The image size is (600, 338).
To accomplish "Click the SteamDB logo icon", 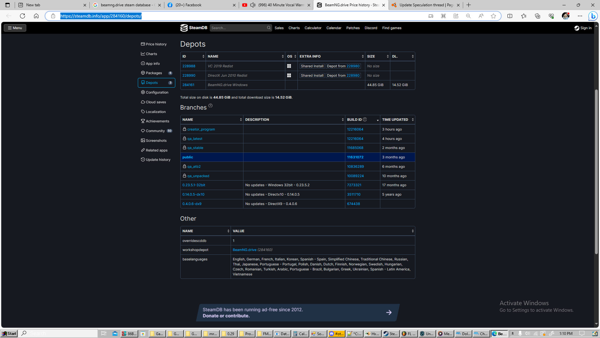I will tap(184, 28).
